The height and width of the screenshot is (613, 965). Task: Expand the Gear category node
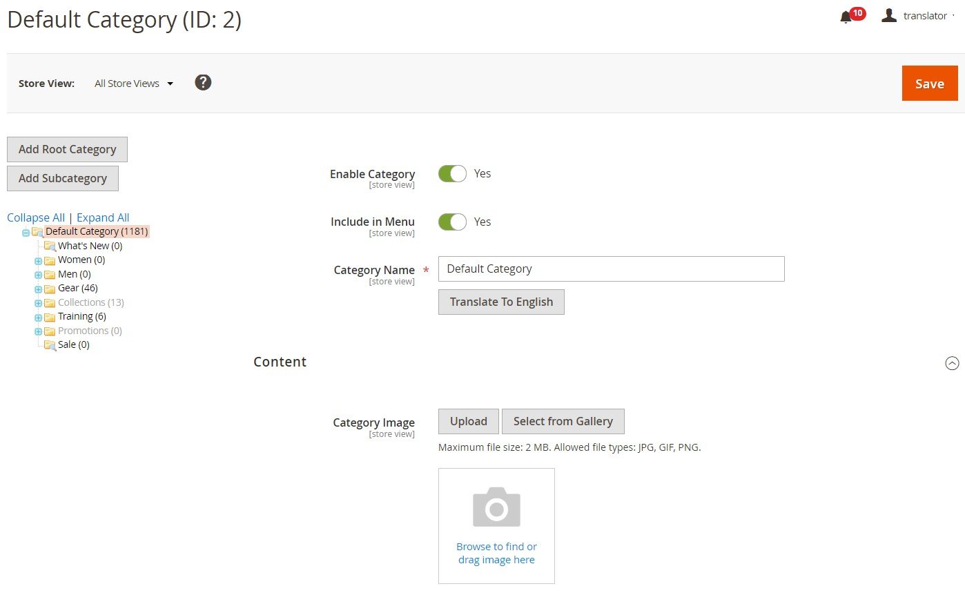(x=39, y=289)
